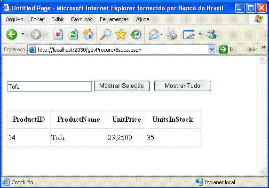
Task: Open the Messenger people icon
Action: point(211,34)
